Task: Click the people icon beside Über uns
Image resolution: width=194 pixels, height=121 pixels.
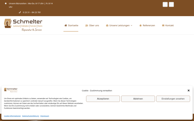Action: 87,25
